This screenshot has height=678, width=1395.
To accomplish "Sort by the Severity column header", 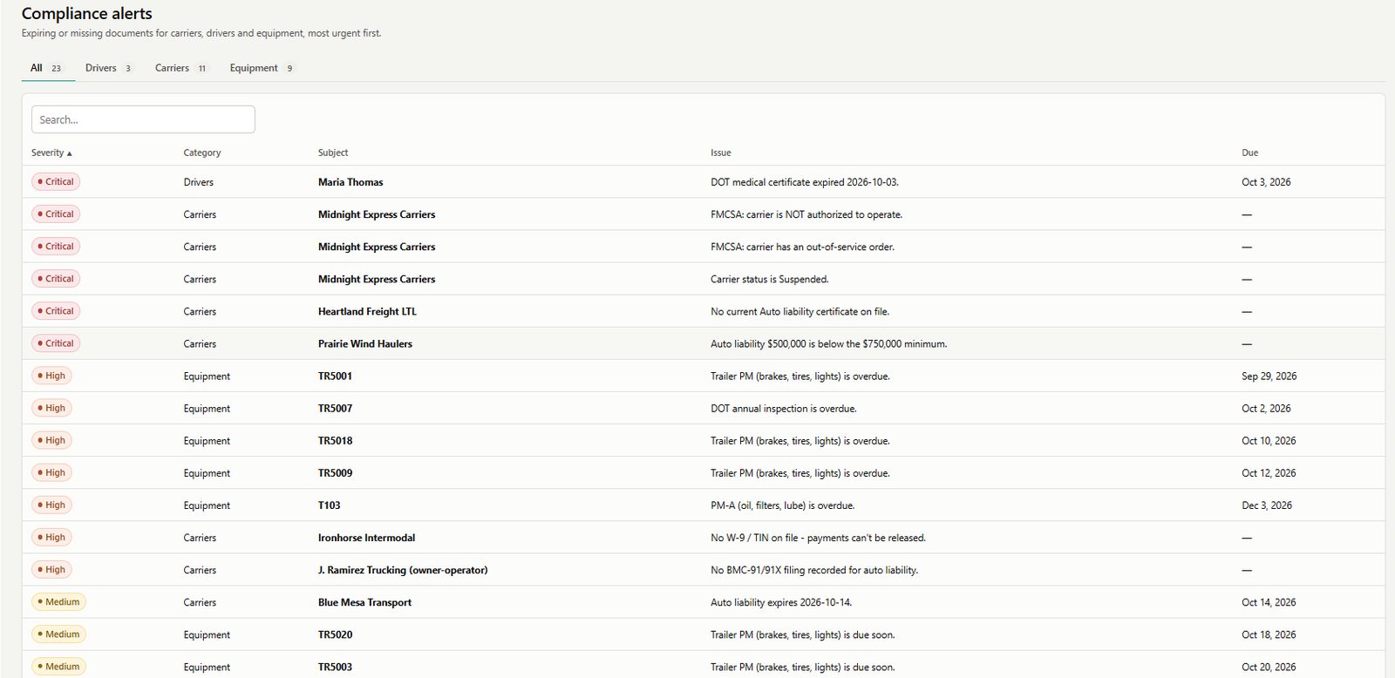I will click(x=51, y=153).
